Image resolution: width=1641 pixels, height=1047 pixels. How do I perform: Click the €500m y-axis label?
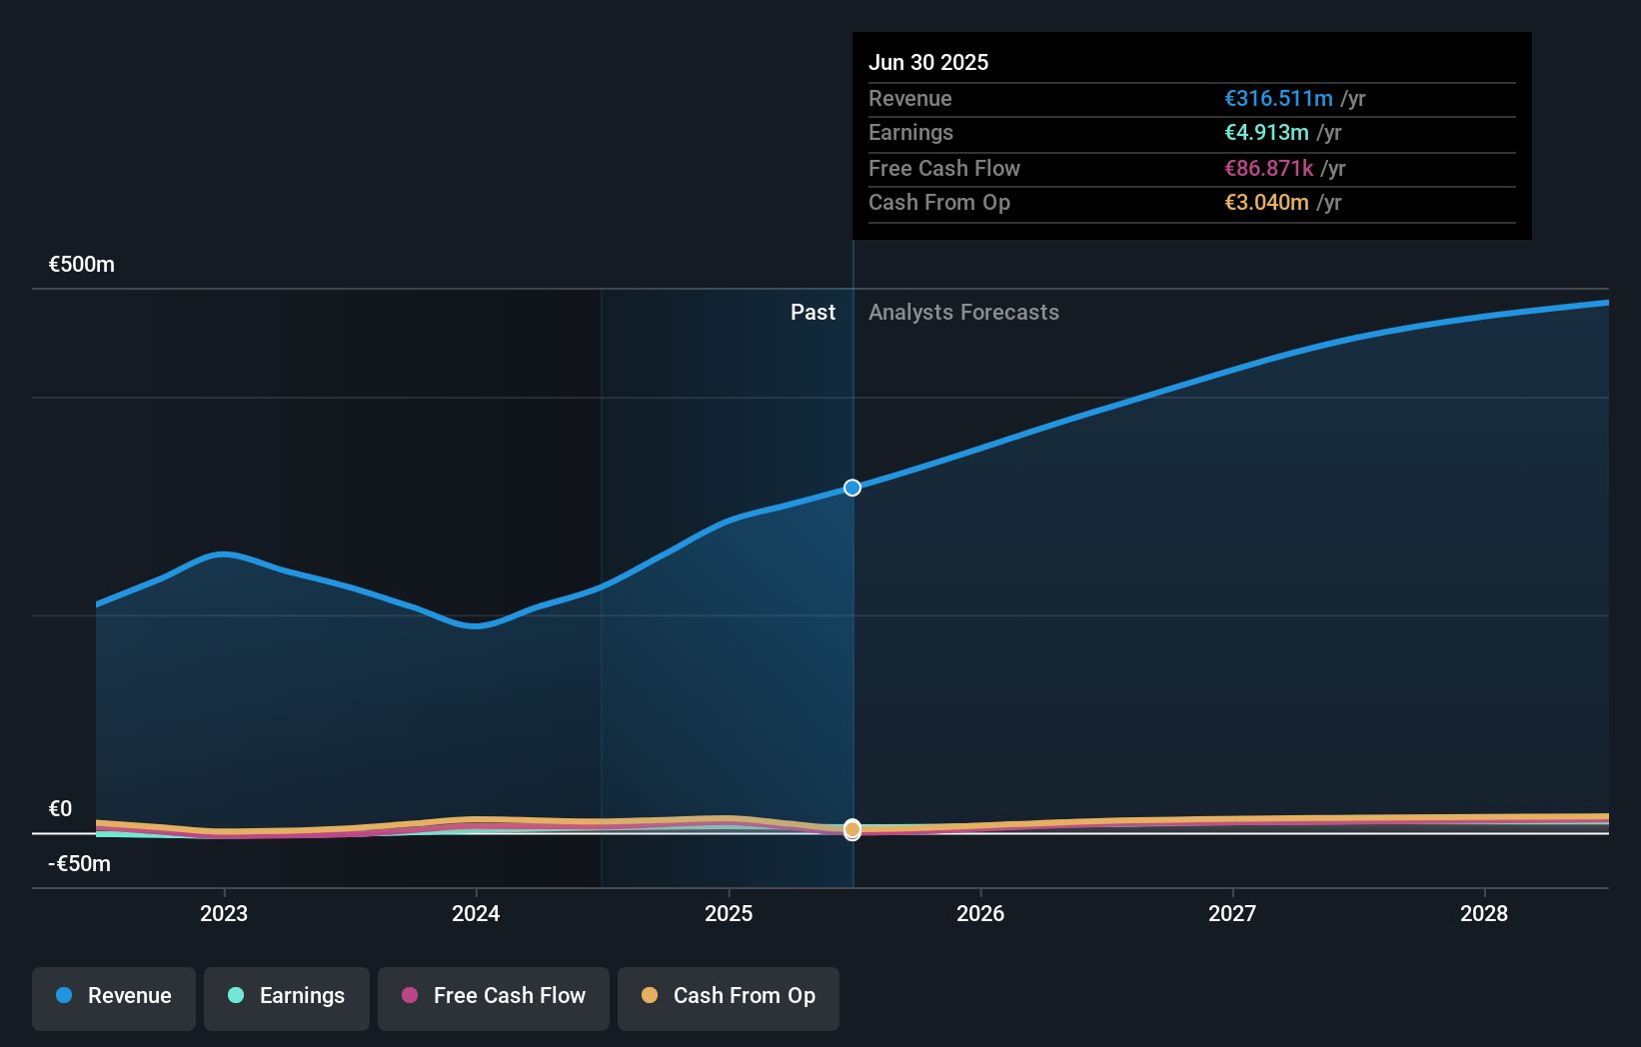pyautogui.click(x=82, y=265)
